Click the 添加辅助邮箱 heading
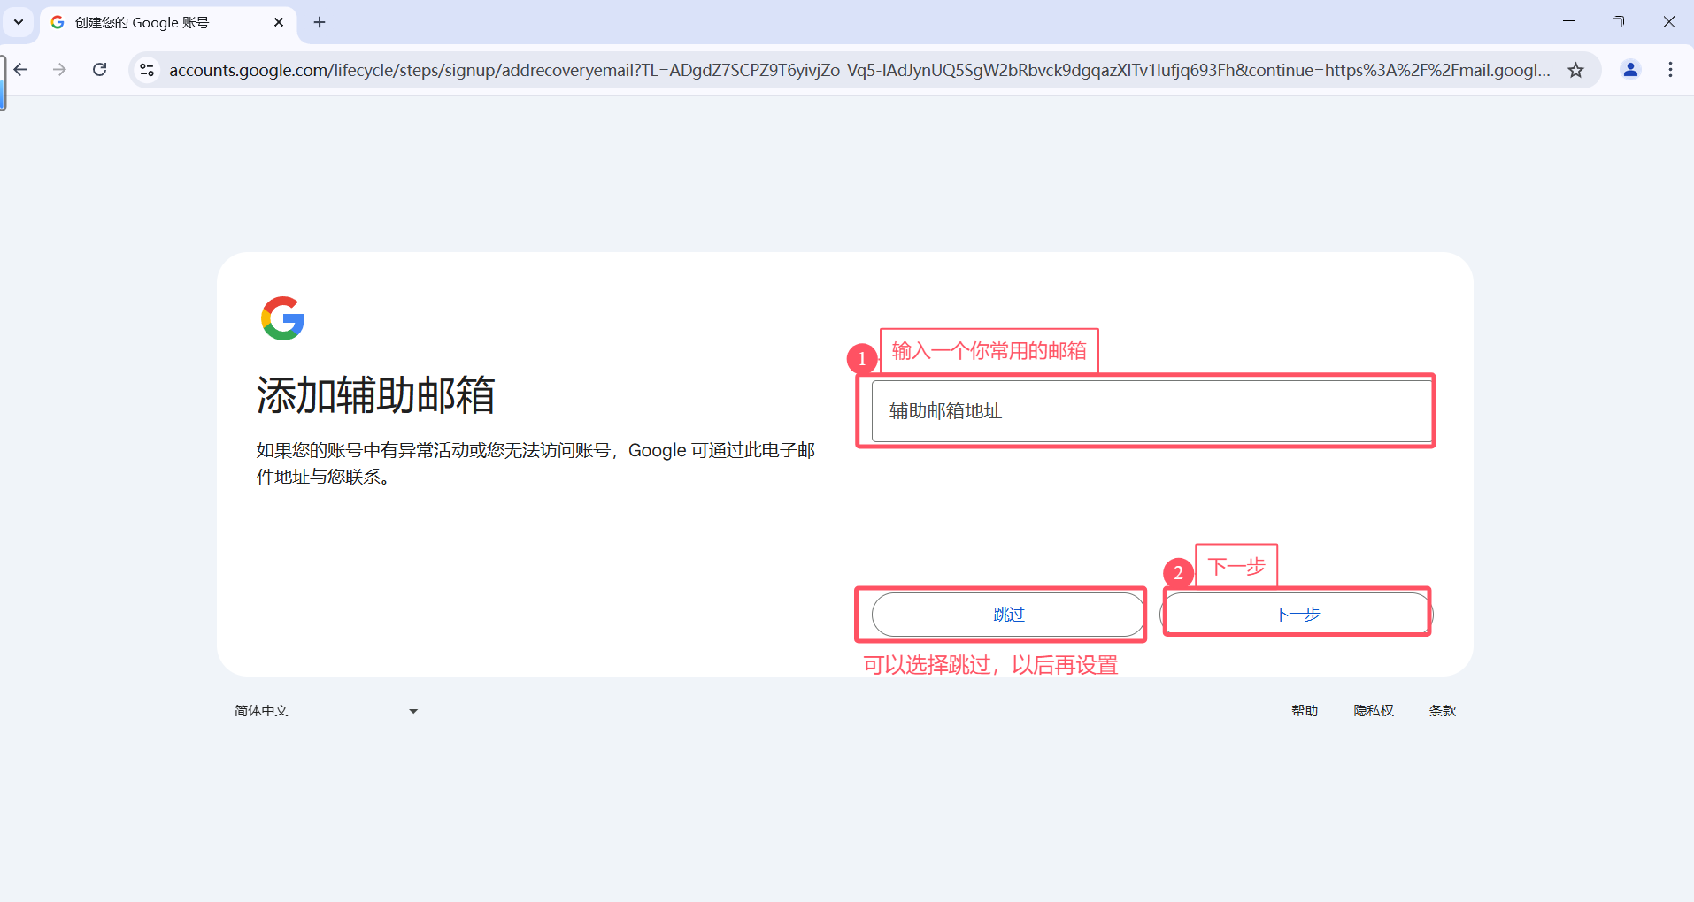 376,394
